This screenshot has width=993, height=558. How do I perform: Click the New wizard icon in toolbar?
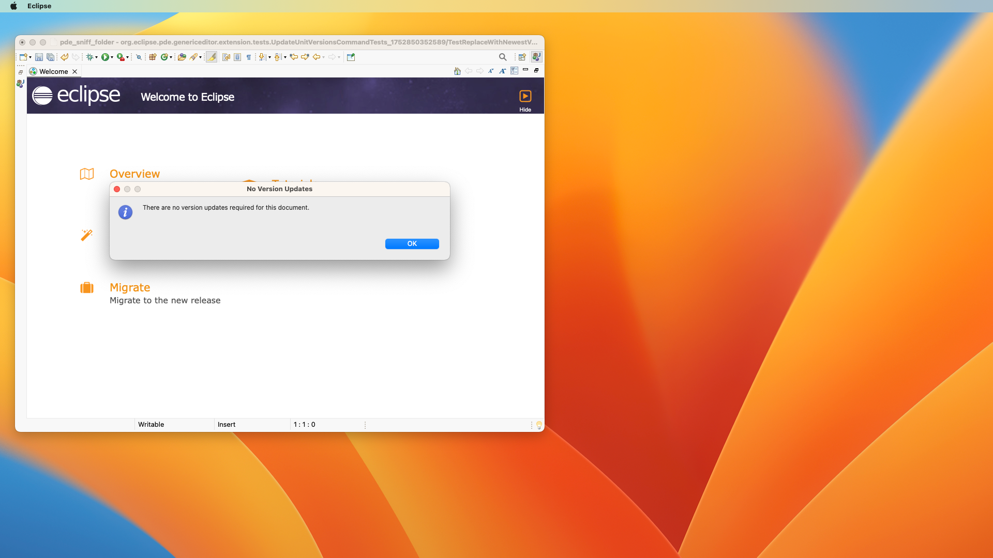[x=23, y=57]
